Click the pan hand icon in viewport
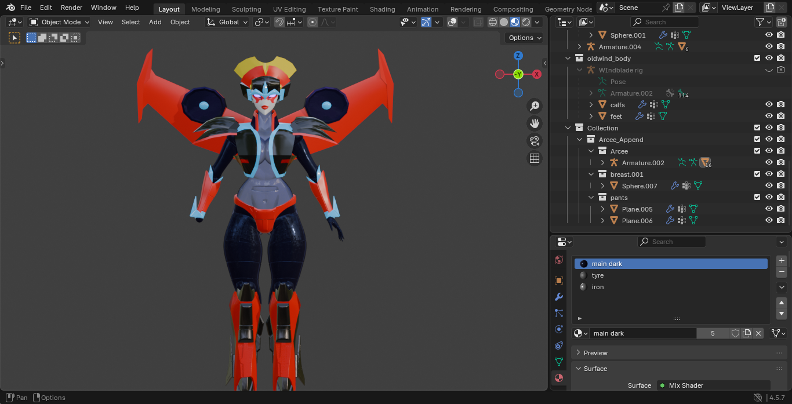 [x=535, y=123]
